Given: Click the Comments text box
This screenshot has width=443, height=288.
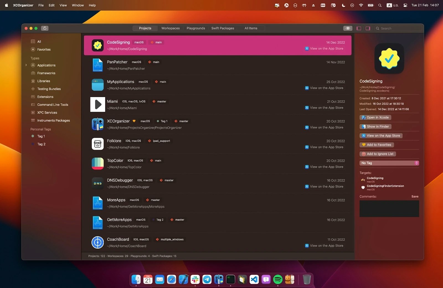Looking at the screenshot, I should tap(389, 209).
